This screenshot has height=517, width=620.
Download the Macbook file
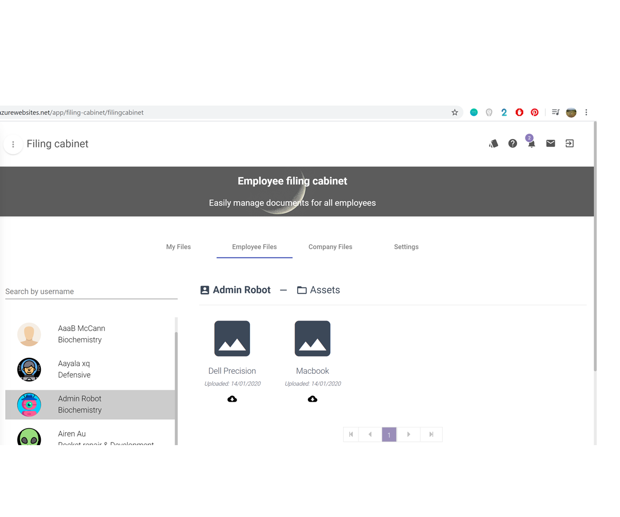[x=313, y=399]
